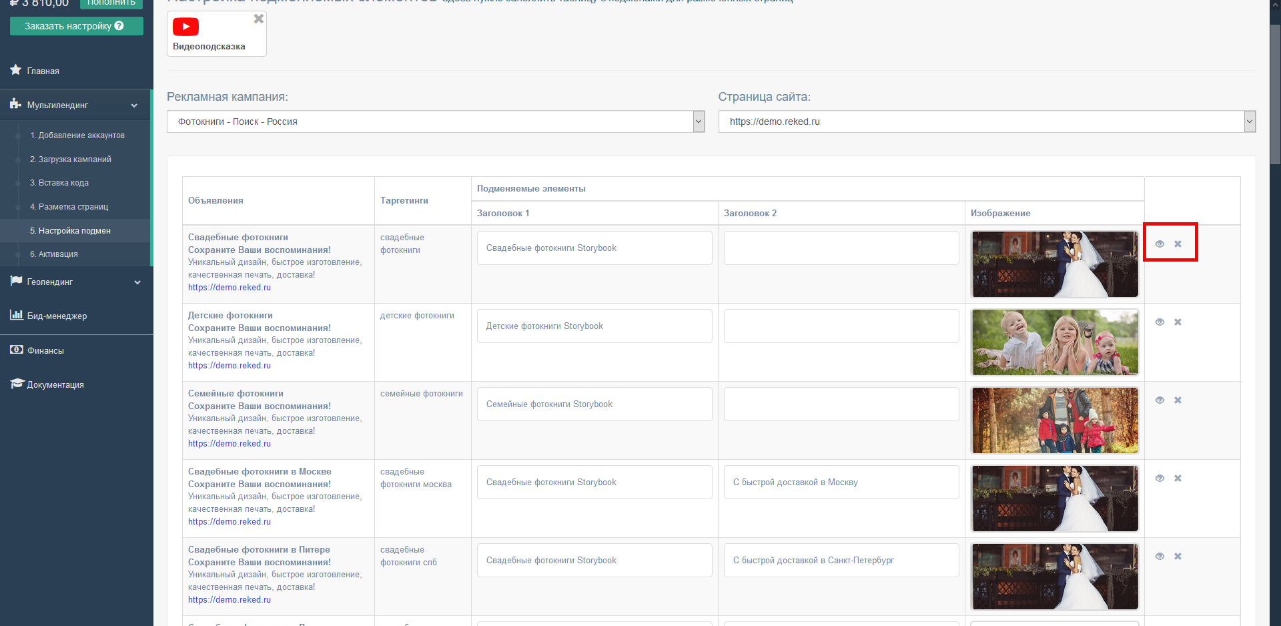Preview Свадебные фотокниги в Питере row
This screenshot has height=626, width=1281.
[x=1160, y=557]
